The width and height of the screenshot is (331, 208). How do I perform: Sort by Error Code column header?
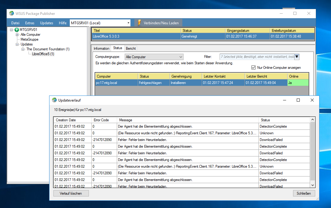tap(104, 120)
